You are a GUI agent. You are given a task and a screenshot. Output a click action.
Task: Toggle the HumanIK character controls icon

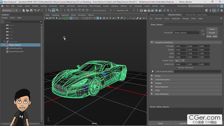[210, 10]
